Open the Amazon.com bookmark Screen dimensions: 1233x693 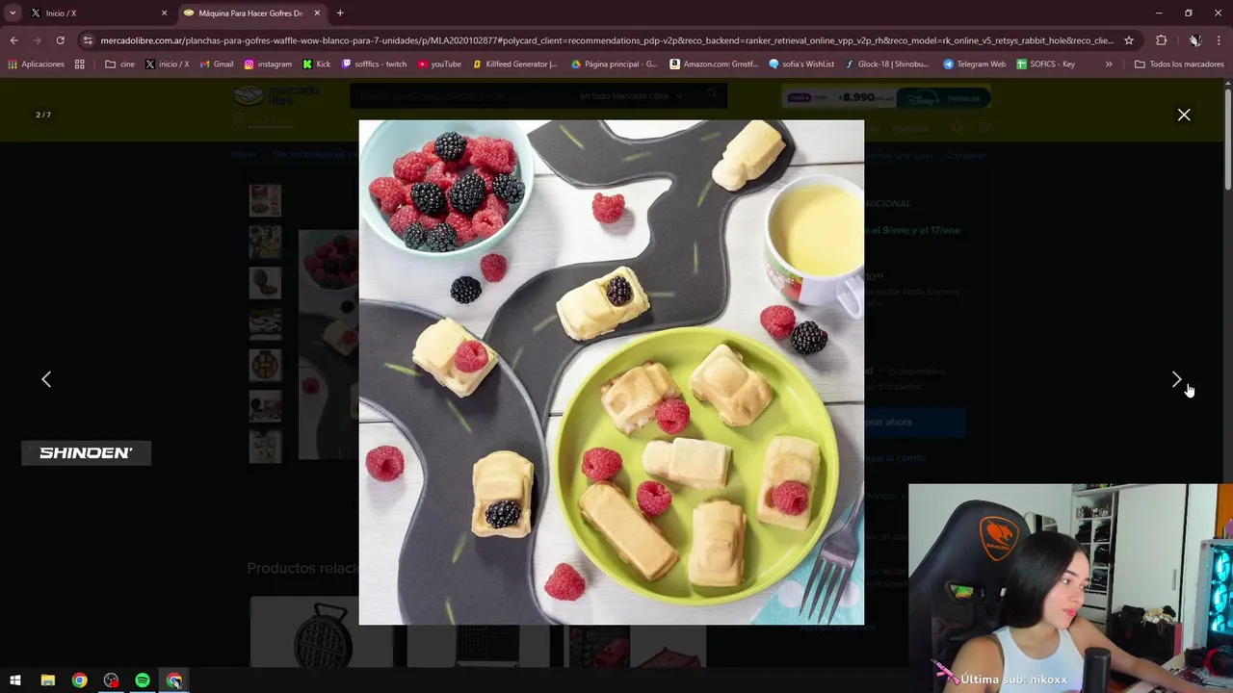(x=714, y=64)
